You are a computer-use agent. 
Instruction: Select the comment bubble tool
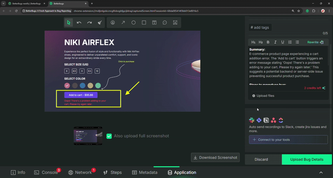click(165, 22)
